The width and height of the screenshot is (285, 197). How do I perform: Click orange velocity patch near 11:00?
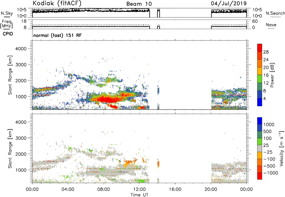tap(128, 163)
